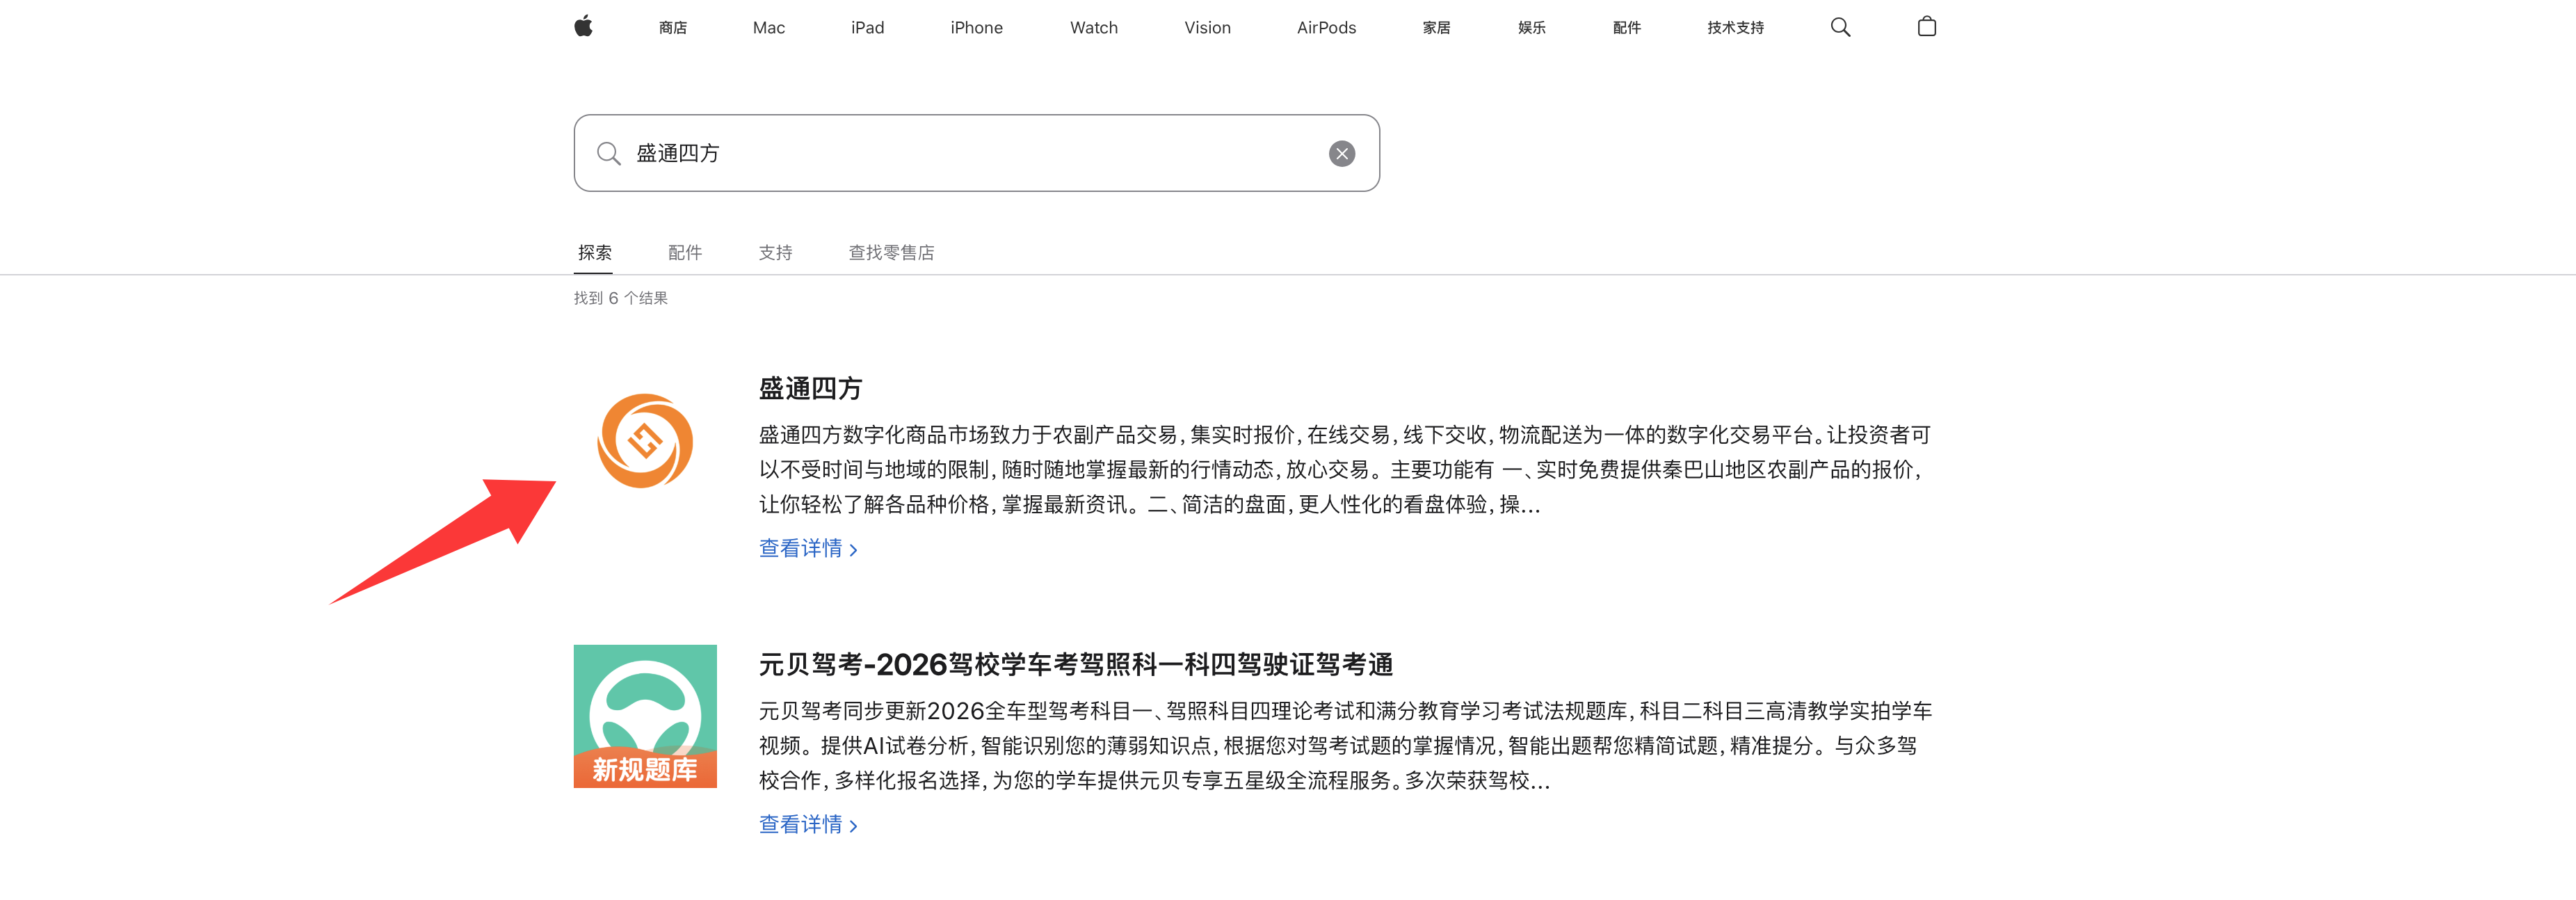The image size is (2576, 900).
Task: Click the 盛通四方 app icon
Action: 644,440
